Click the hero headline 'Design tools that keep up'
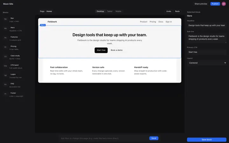The width and height of the screenshot is (229, 143). point(110,35)
